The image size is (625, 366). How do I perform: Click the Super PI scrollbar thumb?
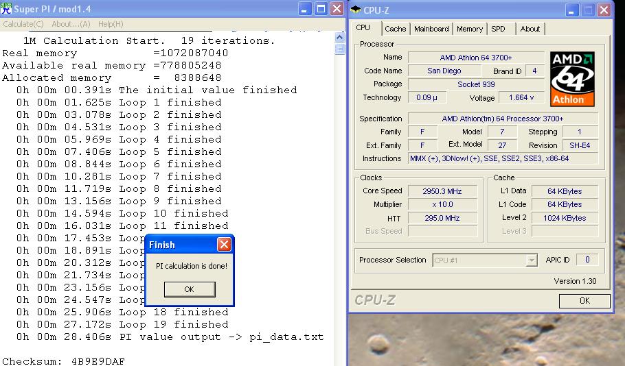coord(339,49)
